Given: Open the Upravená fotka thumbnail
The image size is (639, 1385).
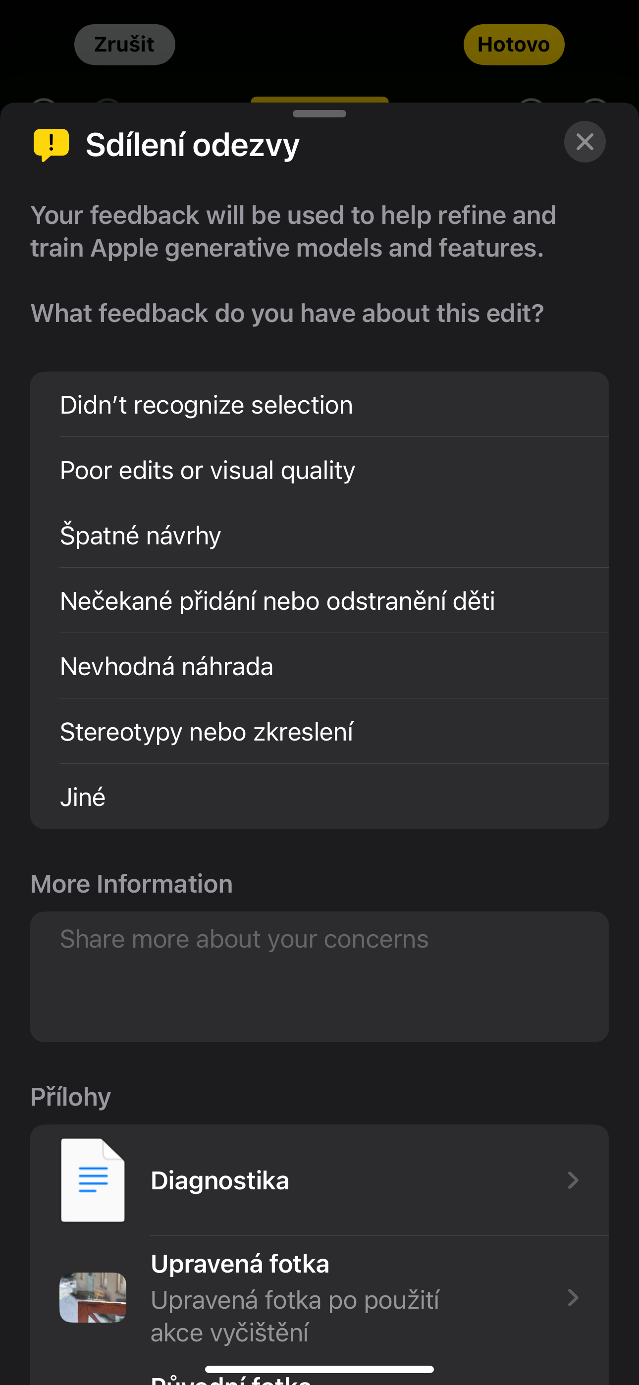Looking at the screenshot, I should (x=93, y=1297).
